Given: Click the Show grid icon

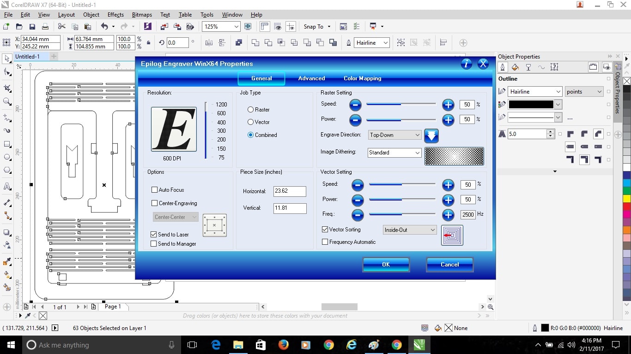Looking at the screenshot, I should 278,27.
